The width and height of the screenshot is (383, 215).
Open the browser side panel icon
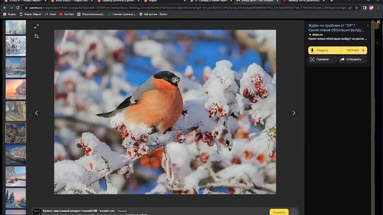(x=364, y=8)
